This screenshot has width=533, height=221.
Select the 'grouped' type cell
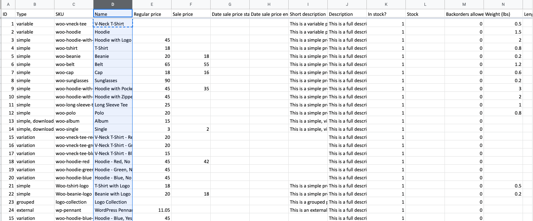(35, 202)
